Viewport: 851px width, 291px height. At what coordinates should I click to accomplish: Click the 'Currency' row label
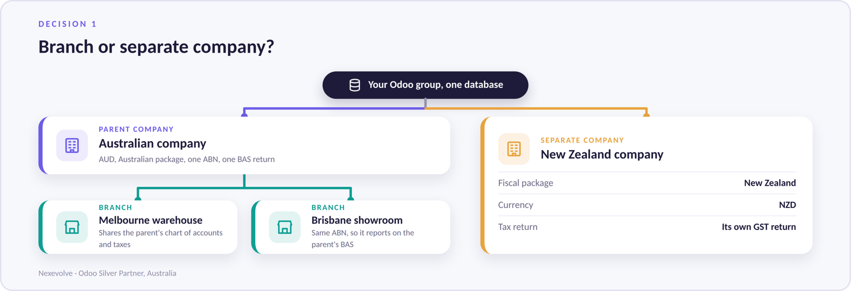[x=515, y=205]
